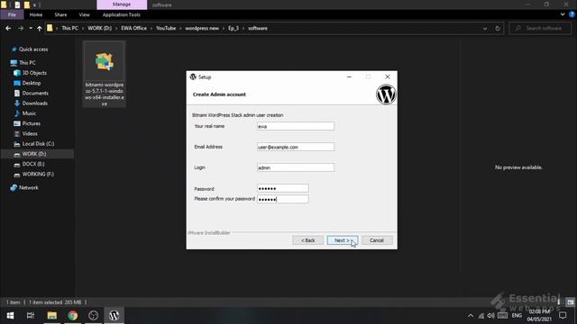Click This PC in address bar

(x=70, y=28)
